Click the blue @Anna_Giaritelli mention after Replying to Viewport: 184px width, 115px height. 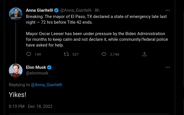[x=46, y=85]
